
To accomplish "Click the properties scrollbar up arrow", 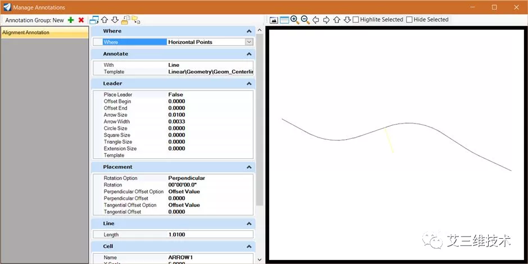I will click(260, 30).
